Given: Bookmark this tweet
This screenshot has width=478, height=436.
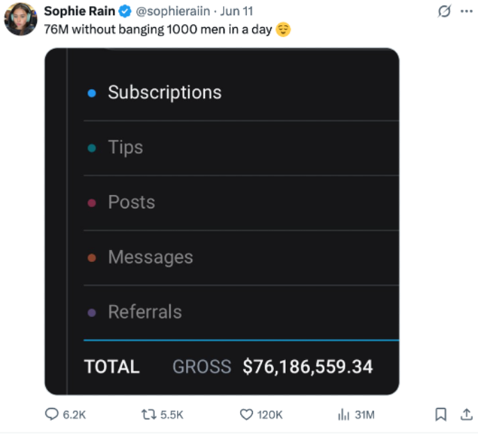Looking at the screenshot, I should 441,414.
